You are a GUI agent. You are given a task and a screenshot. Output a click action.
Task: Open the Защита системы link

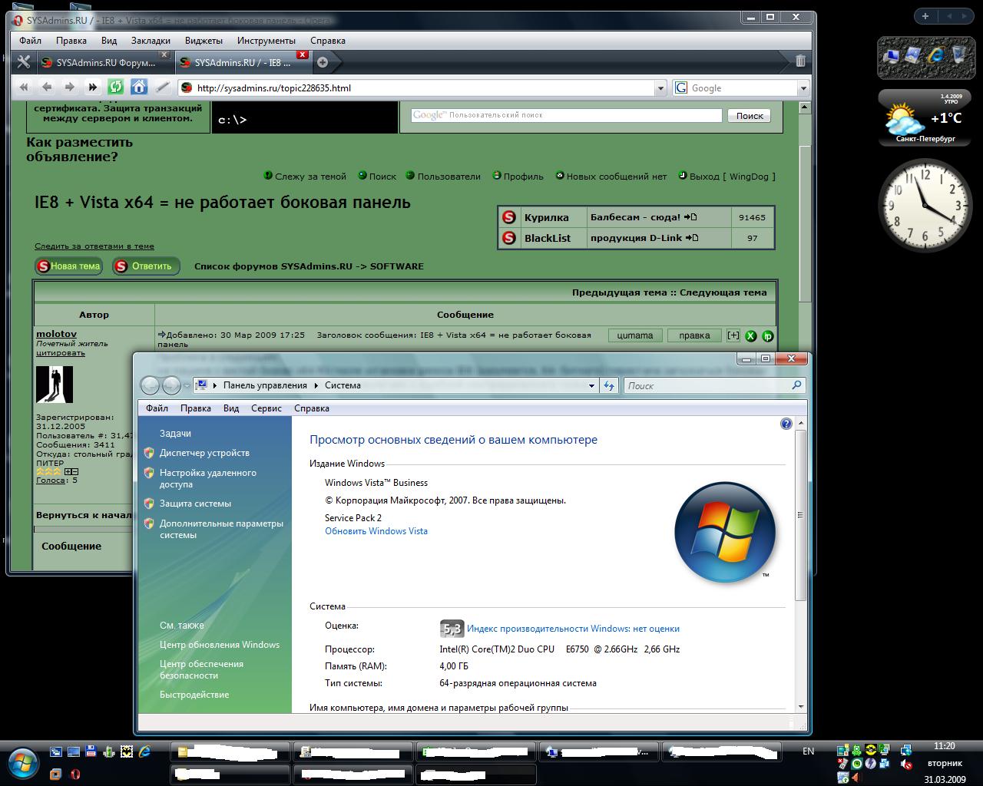[x=195, y=504]
